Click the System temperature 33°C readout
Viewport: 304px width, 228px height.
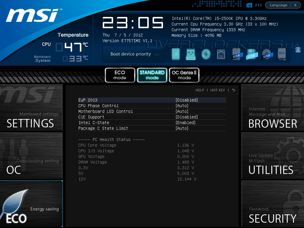coord(76,58)
